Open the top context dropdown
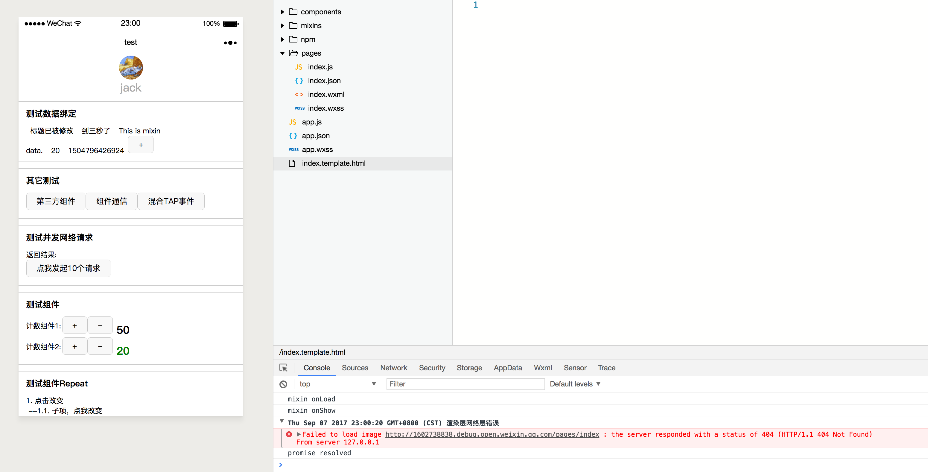 coord(337,384)
